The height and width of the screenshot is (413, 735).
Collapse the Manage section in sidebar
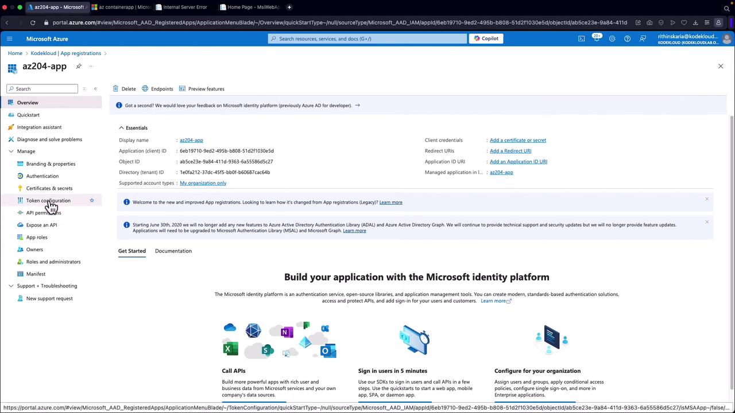[11, 151]
